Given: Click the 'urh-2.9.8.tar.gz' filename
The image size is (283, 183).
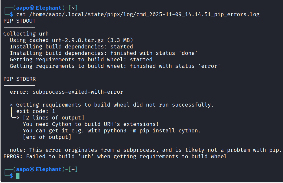Looking at the screenshot, I should click(78, 40).
